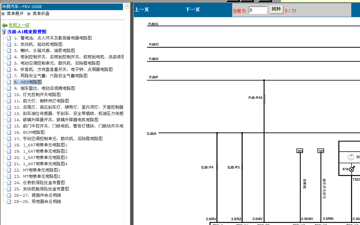
Task: Click the page icon beside 8、ABS电路图
Action: point(9,82)
